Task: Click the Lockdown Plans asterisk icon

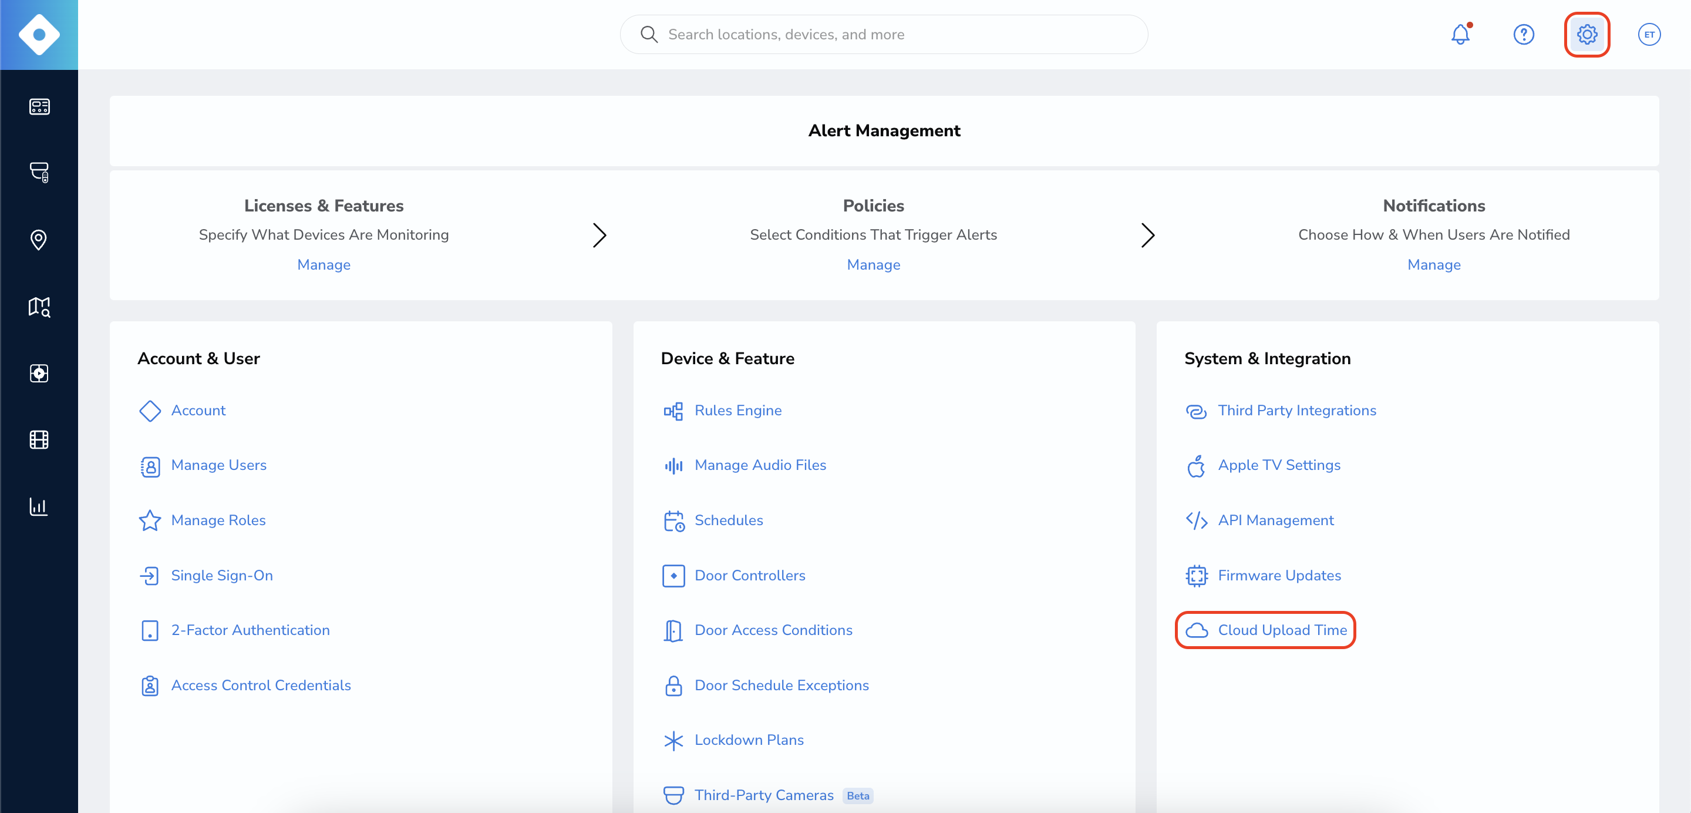Action: coord(673,741)
